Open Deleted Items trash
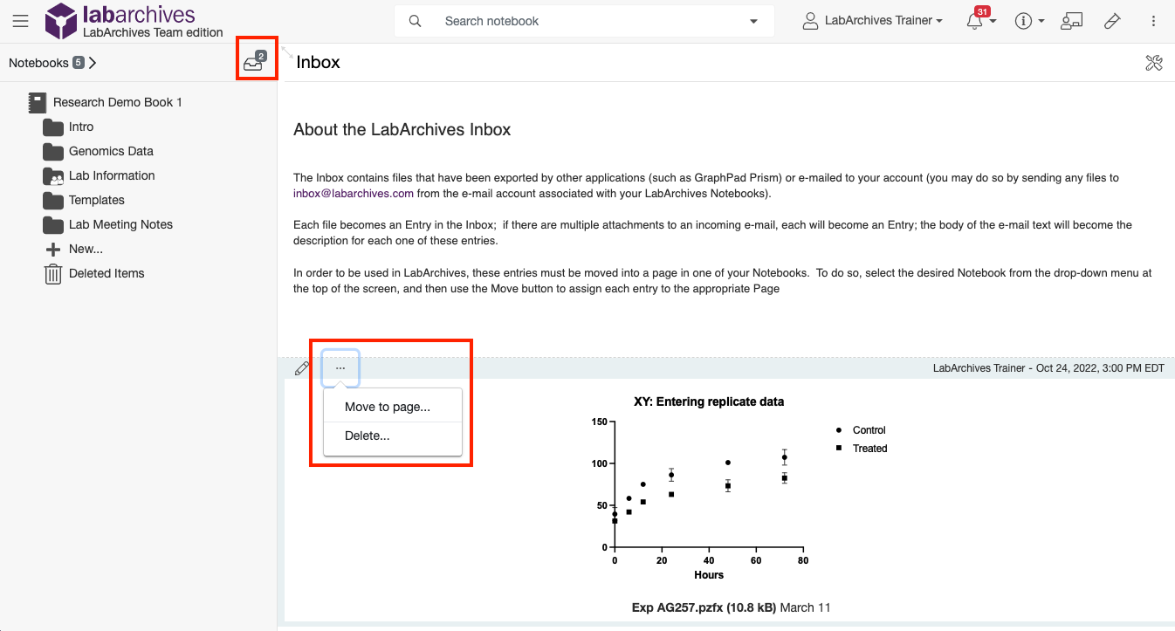This screenshot has height=631, width=1175. [107, 273]
